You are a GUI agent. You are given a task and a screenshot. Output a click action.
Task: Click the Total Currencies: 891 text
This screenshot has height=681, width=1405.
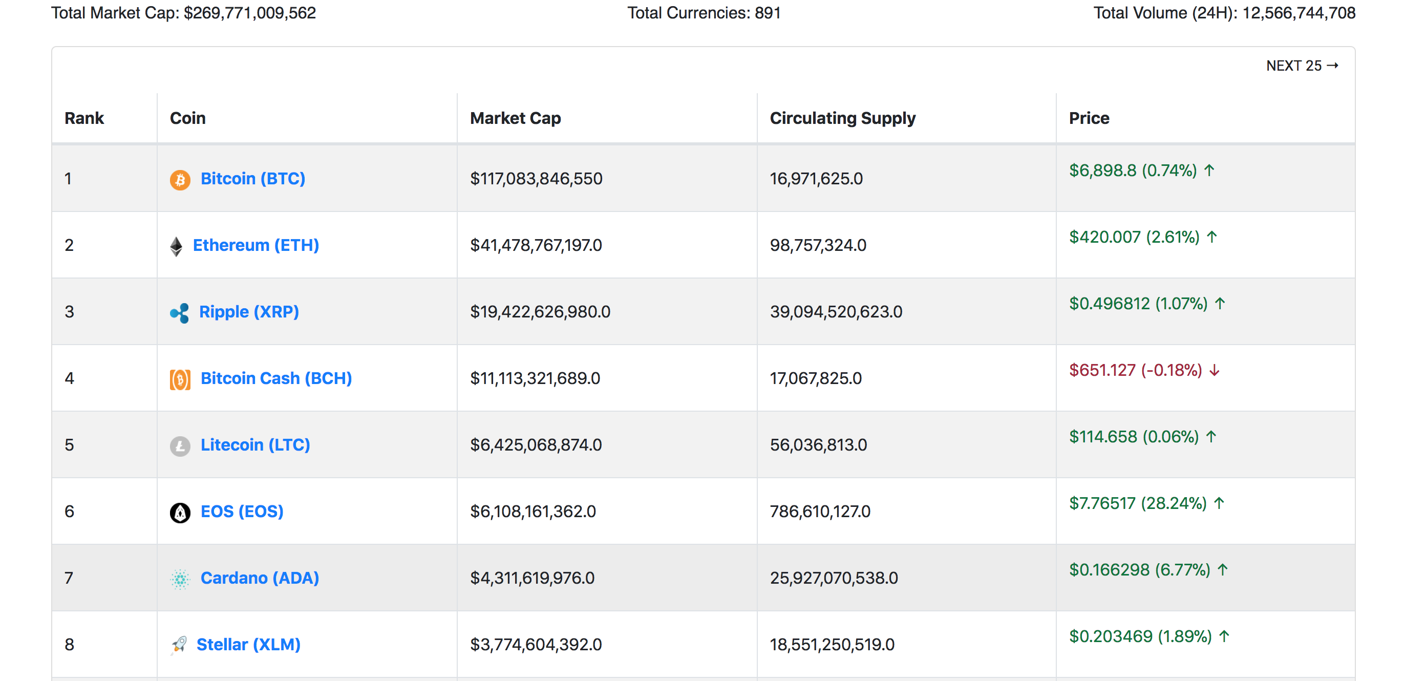[x=704, y=12]
